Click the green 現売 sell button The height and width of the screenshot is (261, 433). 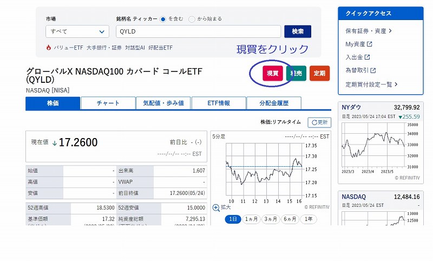coord(296,73)
